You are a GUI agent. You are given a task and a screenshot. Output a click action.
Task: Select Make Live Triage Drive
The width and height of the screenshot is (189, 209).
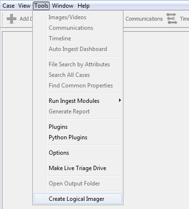point(78,168)
